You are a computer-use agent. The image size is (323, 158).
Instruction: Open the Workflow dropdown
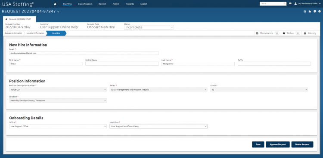click(x=158, y=126)
